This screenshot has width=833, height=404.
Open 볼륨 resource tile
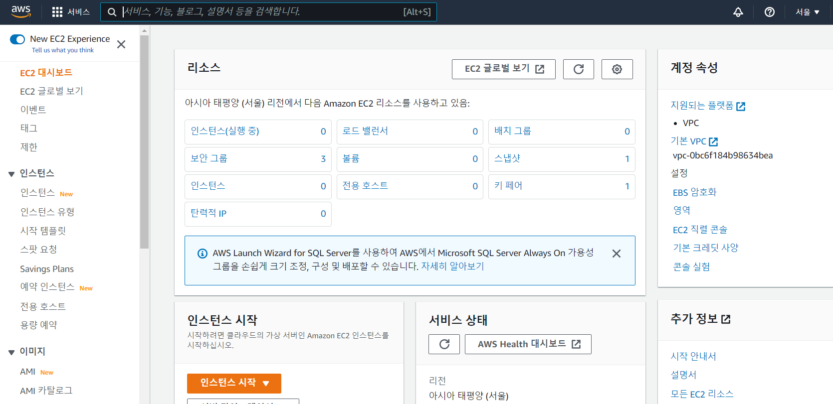click(410, 159)
